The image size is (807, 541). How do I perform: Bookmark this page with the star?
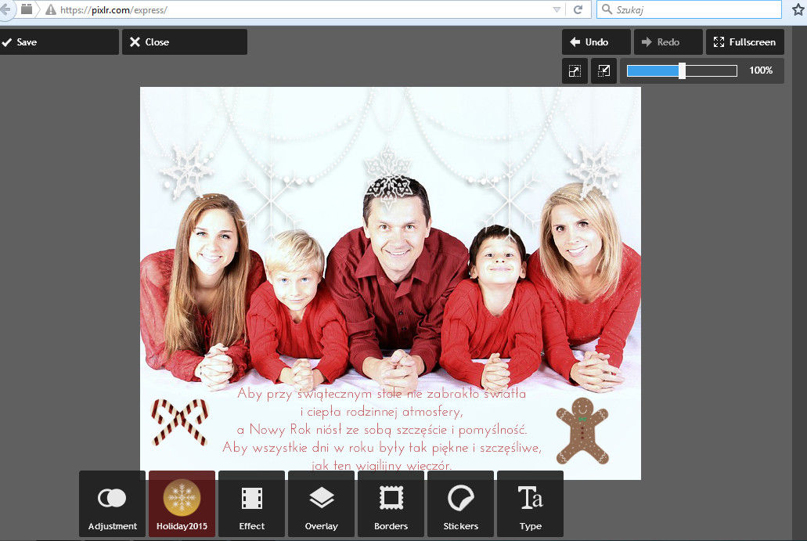[798, 10]
